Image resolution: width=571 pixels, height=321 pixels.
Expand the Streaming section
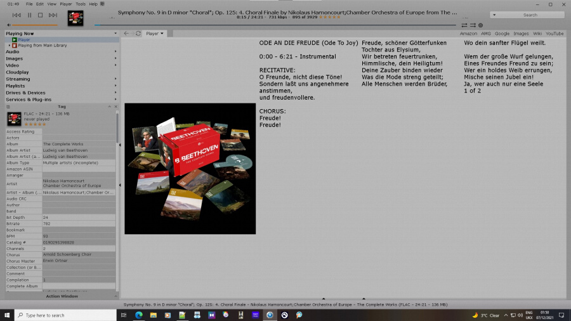tap(115, 79)
